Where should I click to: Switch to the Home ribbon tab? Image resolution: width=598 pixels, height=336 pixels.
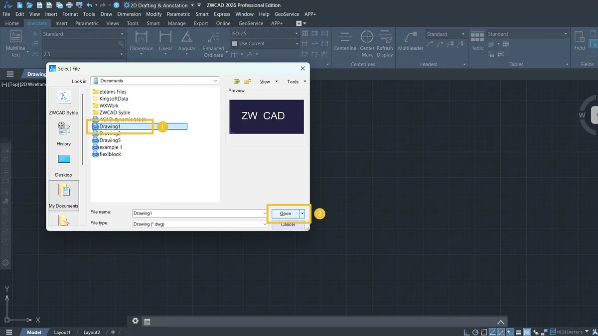(12, 23)
